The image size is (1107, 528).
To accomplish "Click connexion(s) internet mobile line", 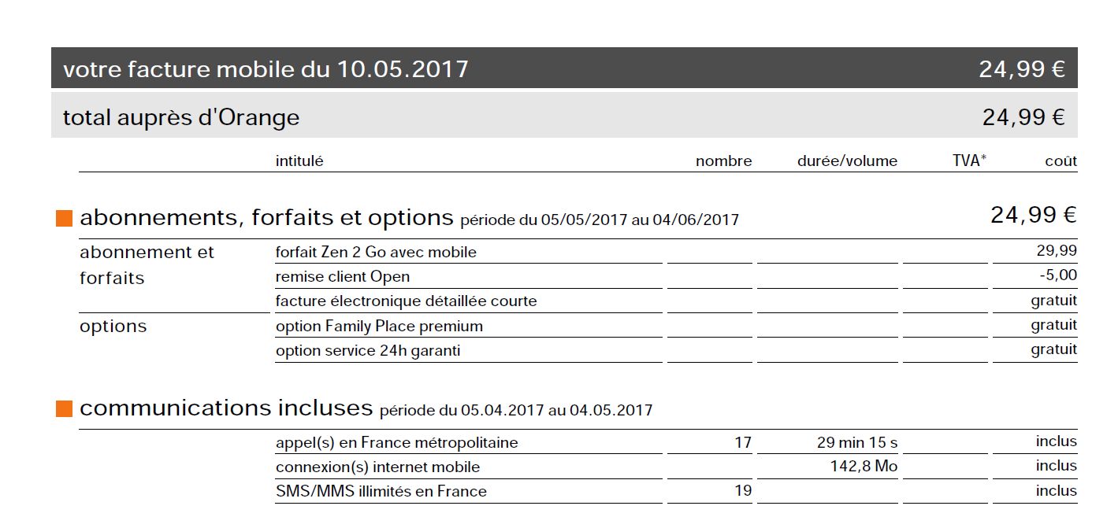I will coord(377,467).
